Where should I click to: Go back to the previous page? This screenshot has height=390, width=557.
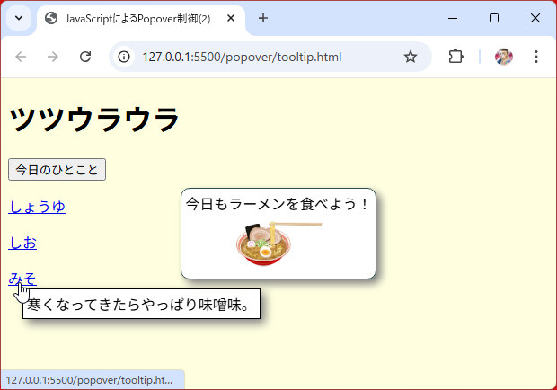tap(22, 57)
